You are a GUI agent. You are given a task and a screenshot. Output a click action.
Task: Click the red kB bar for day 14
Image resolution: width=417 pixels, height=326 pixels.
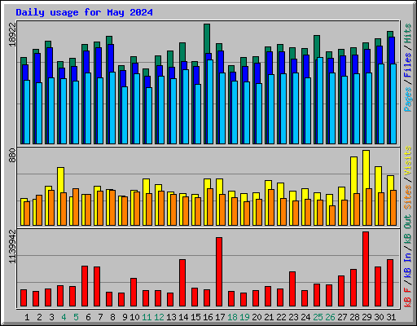click(x=182, y=283)
